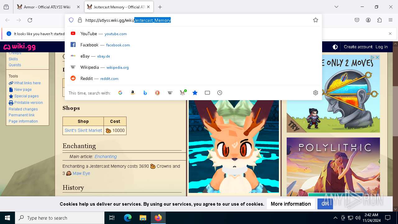Select the eBay suggestion
398x224 pixels.
point(193,56)
